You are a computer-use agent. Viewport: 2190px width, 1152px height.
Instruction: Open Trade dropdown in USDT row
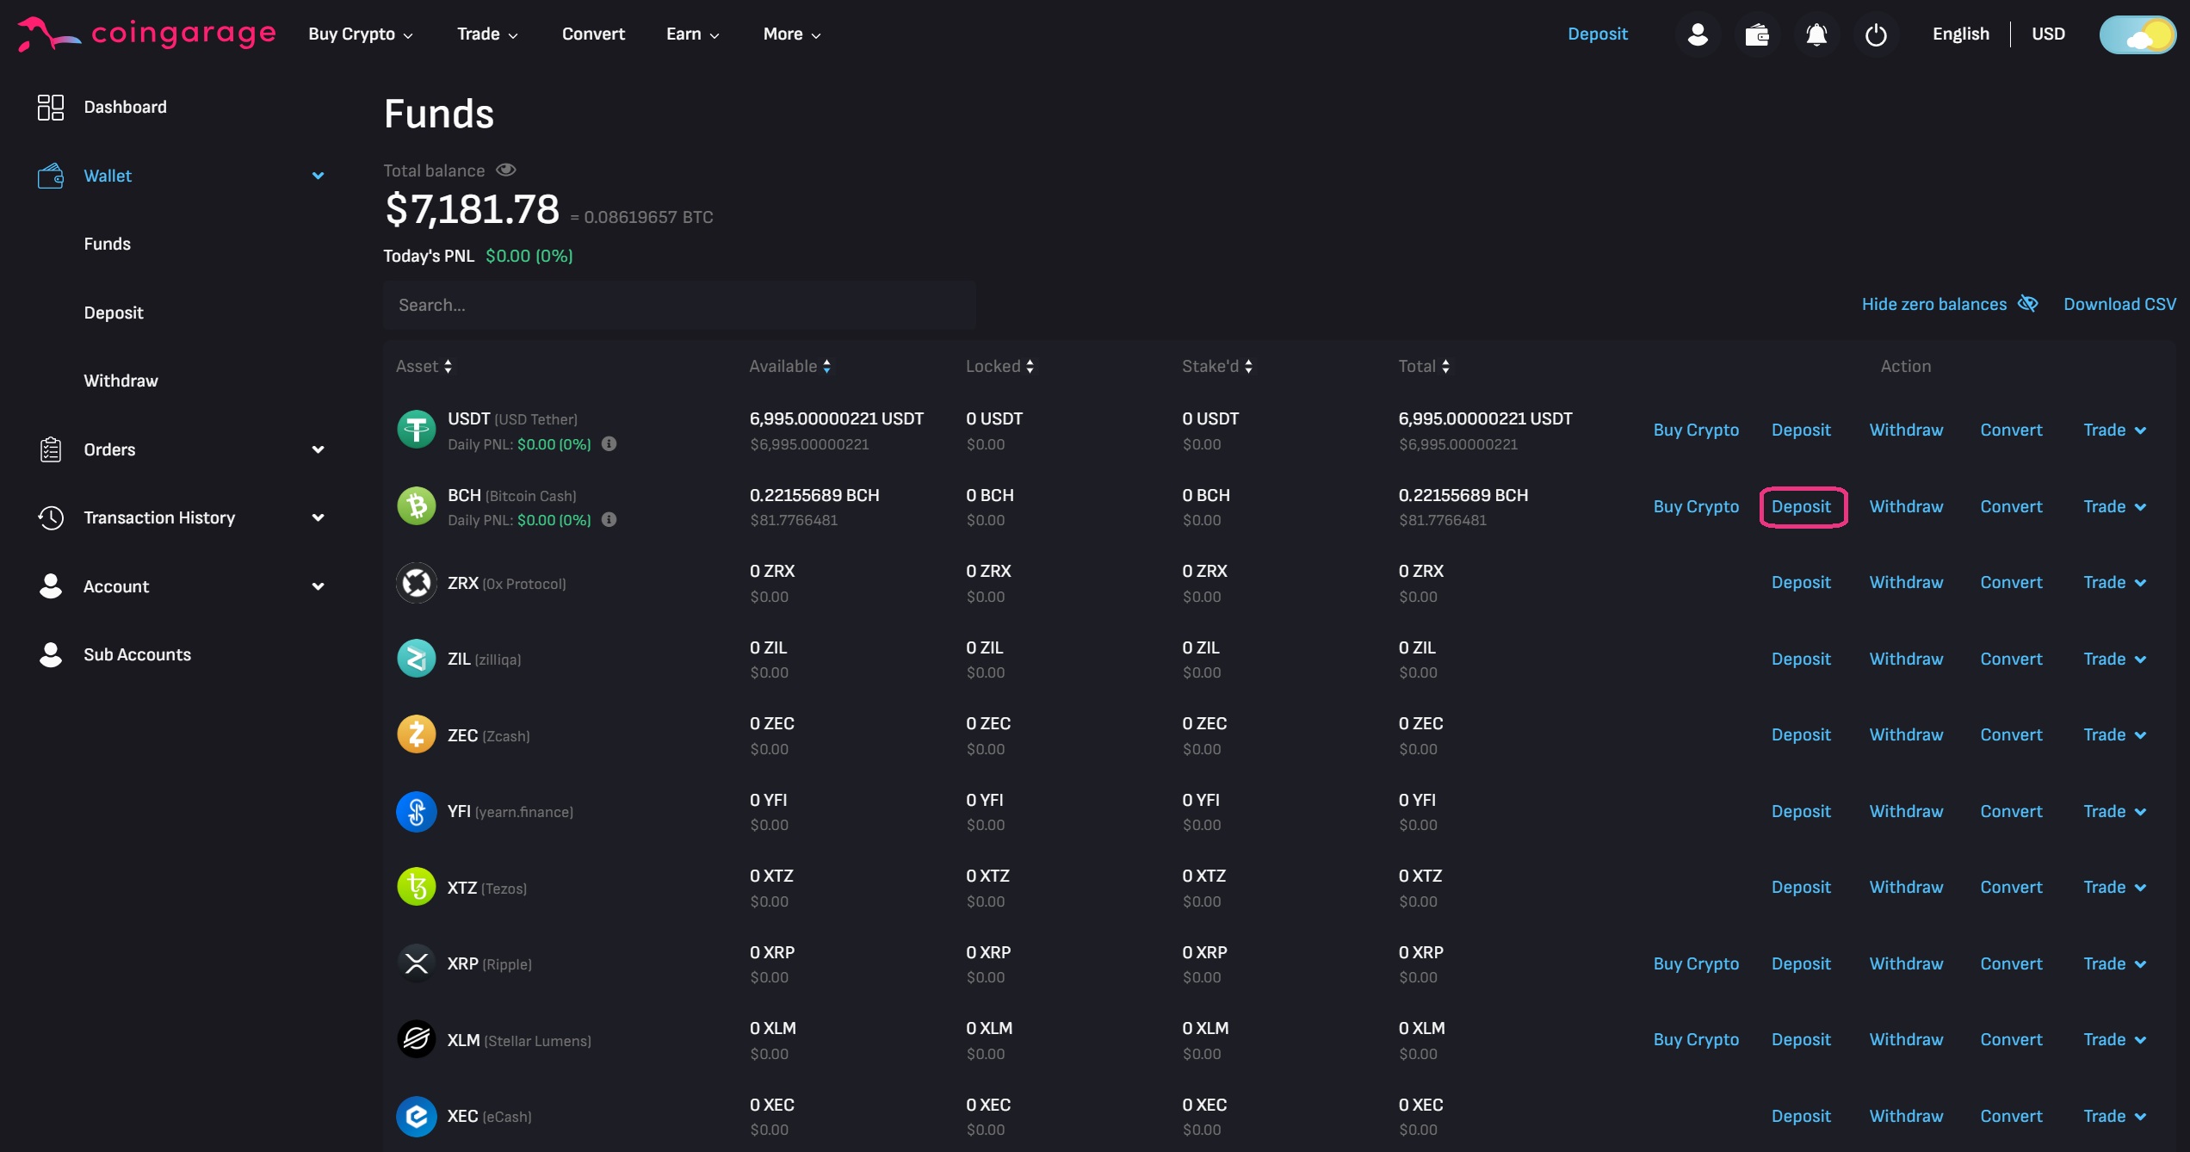pos(2114,430)
